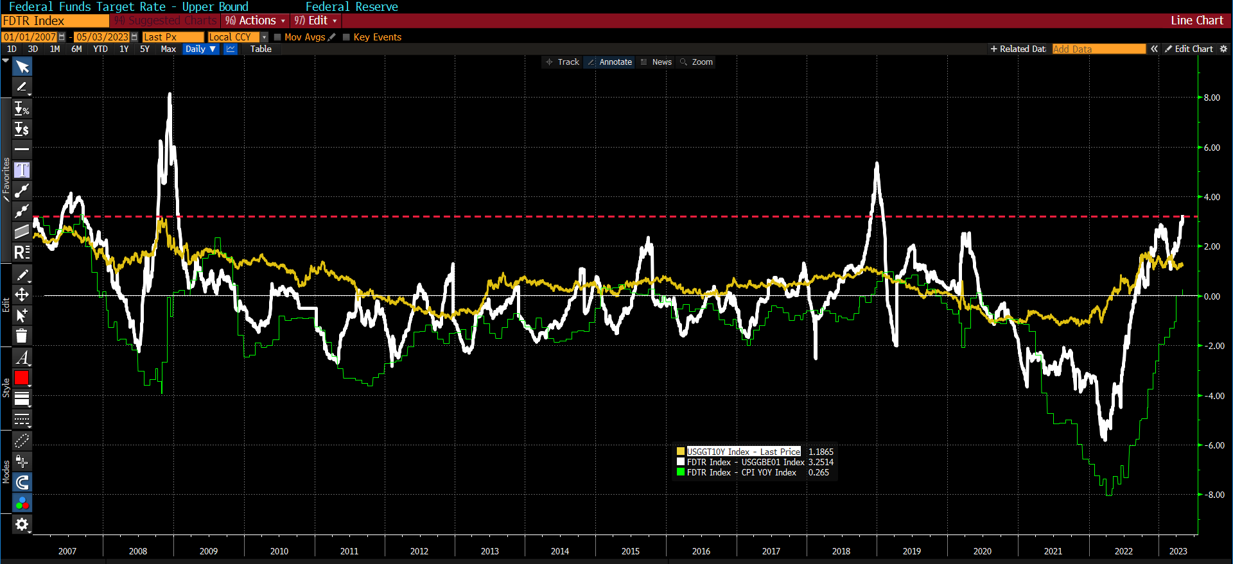Open the 96) Actions dropdown
The image size is (1233, 564).
tap(255, 21)
